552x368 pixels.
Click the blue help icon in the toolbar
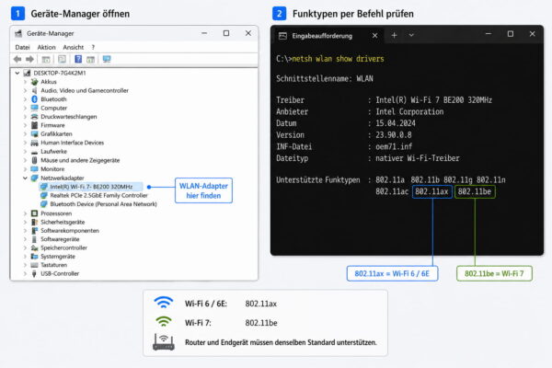(x=78, y=59)
